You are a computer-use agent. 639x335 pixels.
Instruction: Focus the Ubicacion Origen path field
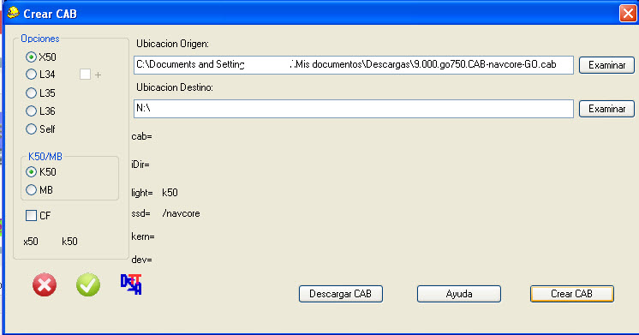pyautogui.click(x=353, y=65)
